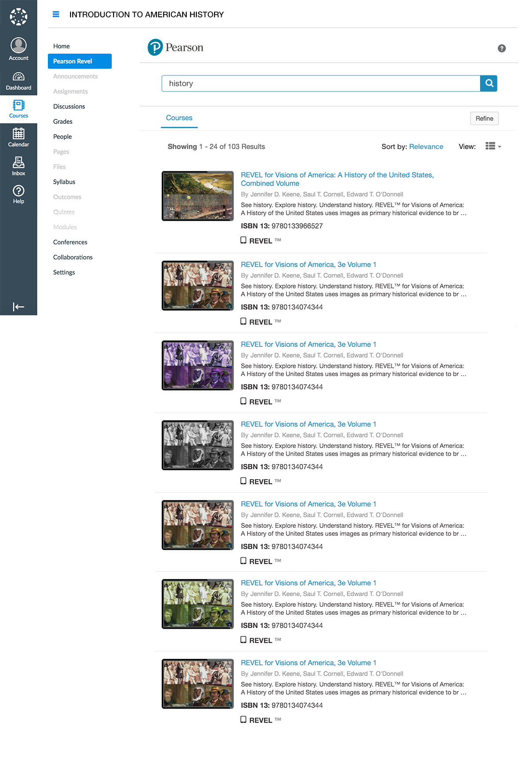Open Home in course menu
Image resolution: width=532 pixels, height=761 pixels.
(62, 46)
